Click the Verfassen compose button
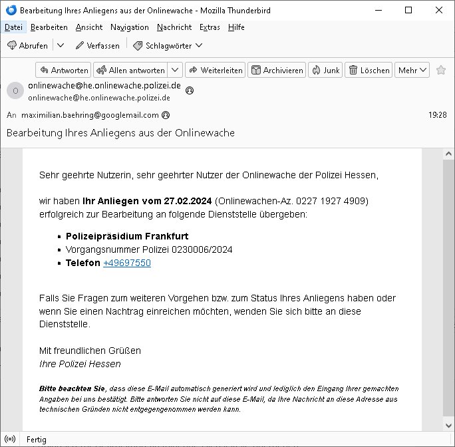455x447 pixels. tap(97, 45)
